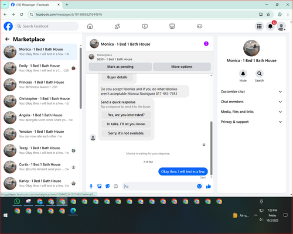Screen dimensions: 293x234
Task: Open Angela's conversation
Action: coord(40,118)
